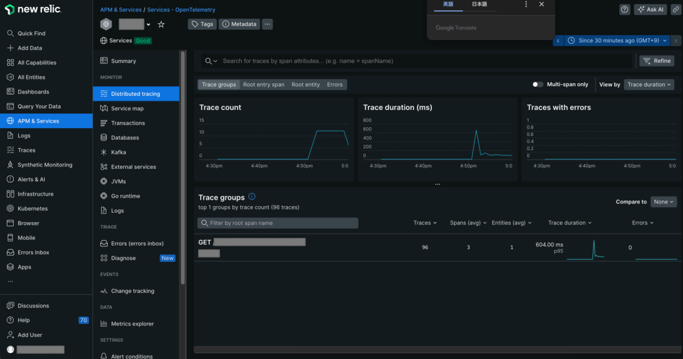This screenshot has width=683, height=359.
Task: Open Quick Find search
Action: pos(31,34)
